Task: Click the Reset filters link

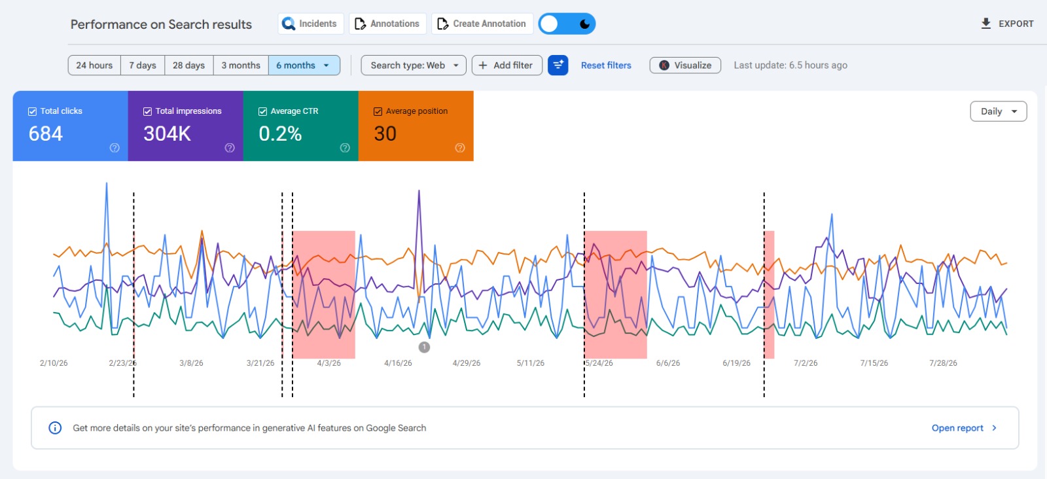Action: [606, 65]
